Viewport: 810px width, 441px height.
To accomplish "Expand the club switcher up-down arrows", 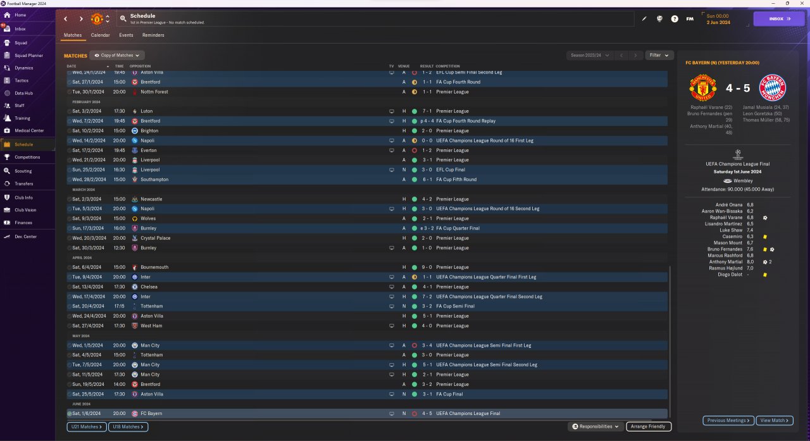I will [108, 19].
